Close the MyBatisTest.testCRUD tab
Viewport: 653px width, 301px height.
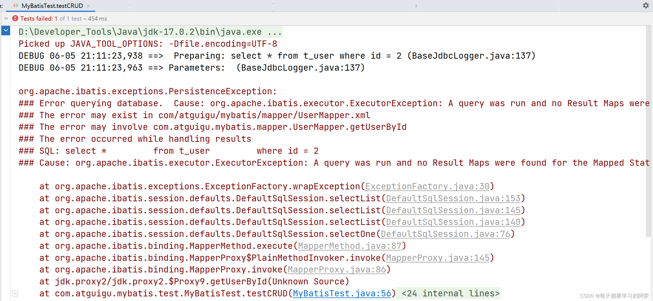coord(88,6)
